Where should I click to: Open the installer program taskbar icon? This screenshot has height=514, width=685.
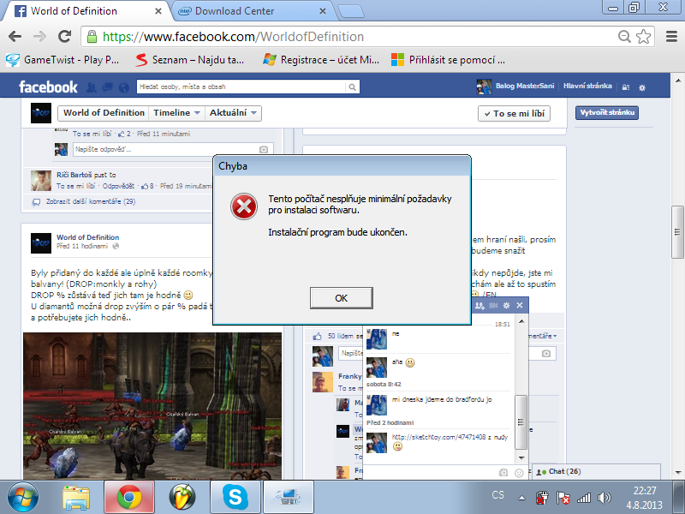(289, 498)
